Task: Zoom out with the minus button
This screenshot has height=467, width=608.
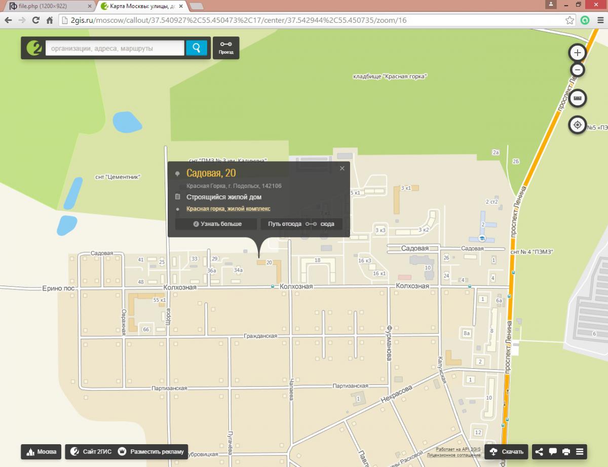Action: click(577, 70)
